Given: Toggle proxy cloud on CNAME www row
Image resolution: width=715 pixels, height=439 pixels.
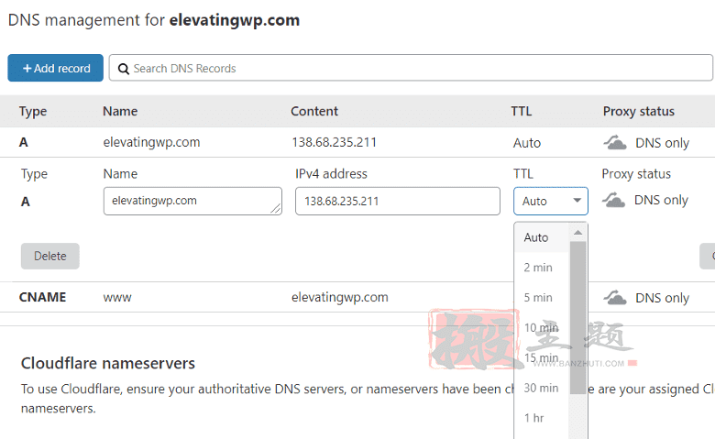Looking at the screenshot, I should pos(615,298).
